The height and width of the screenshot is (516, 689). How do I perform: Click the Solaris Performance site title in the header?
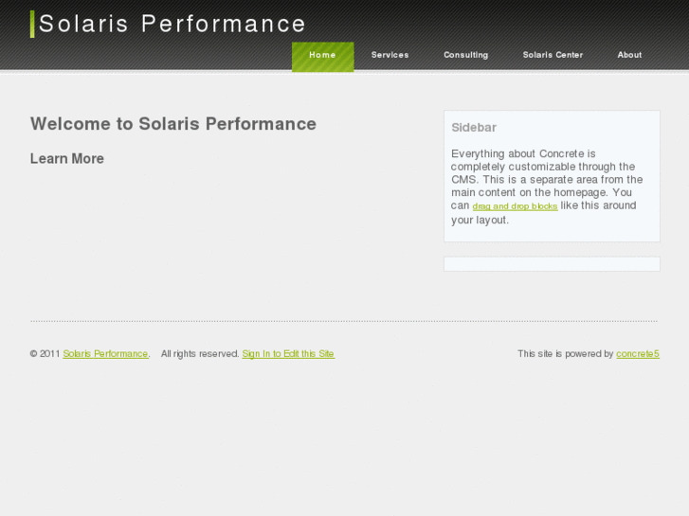(x=172, y=25)
